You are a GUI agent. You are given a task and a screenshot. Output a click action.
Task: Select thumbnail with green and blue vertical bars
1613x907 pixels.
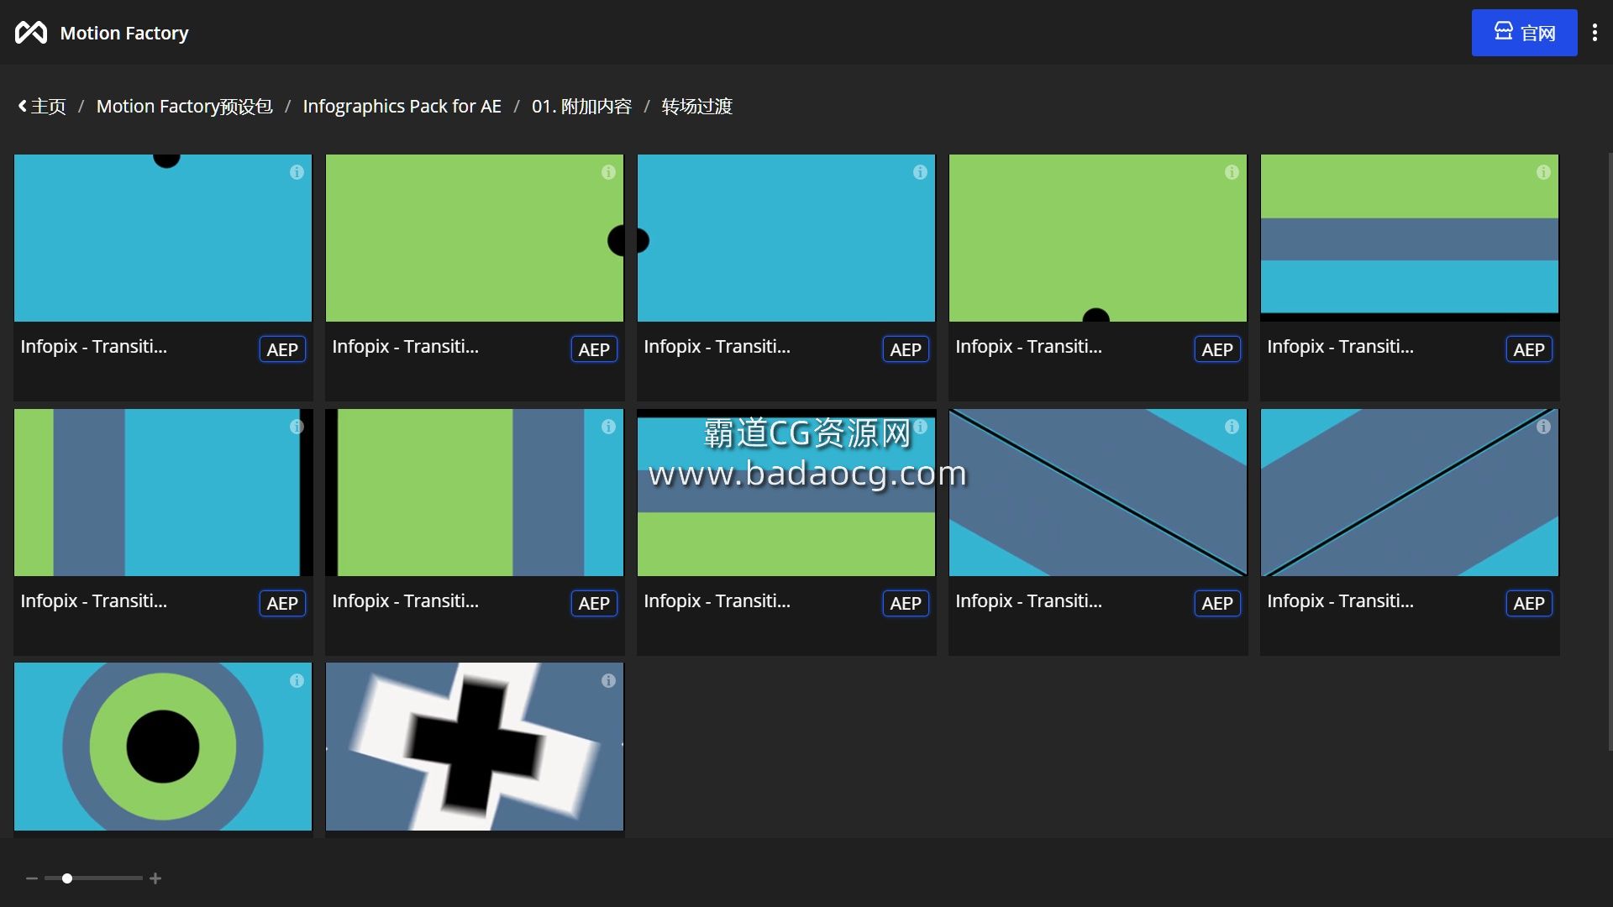(x=163, y=492)
